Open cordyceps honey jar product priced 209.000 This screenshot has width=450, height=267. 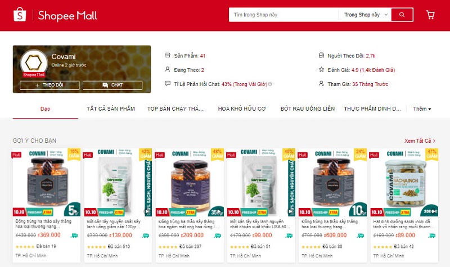pyautogui.click(x=190, y=205)
